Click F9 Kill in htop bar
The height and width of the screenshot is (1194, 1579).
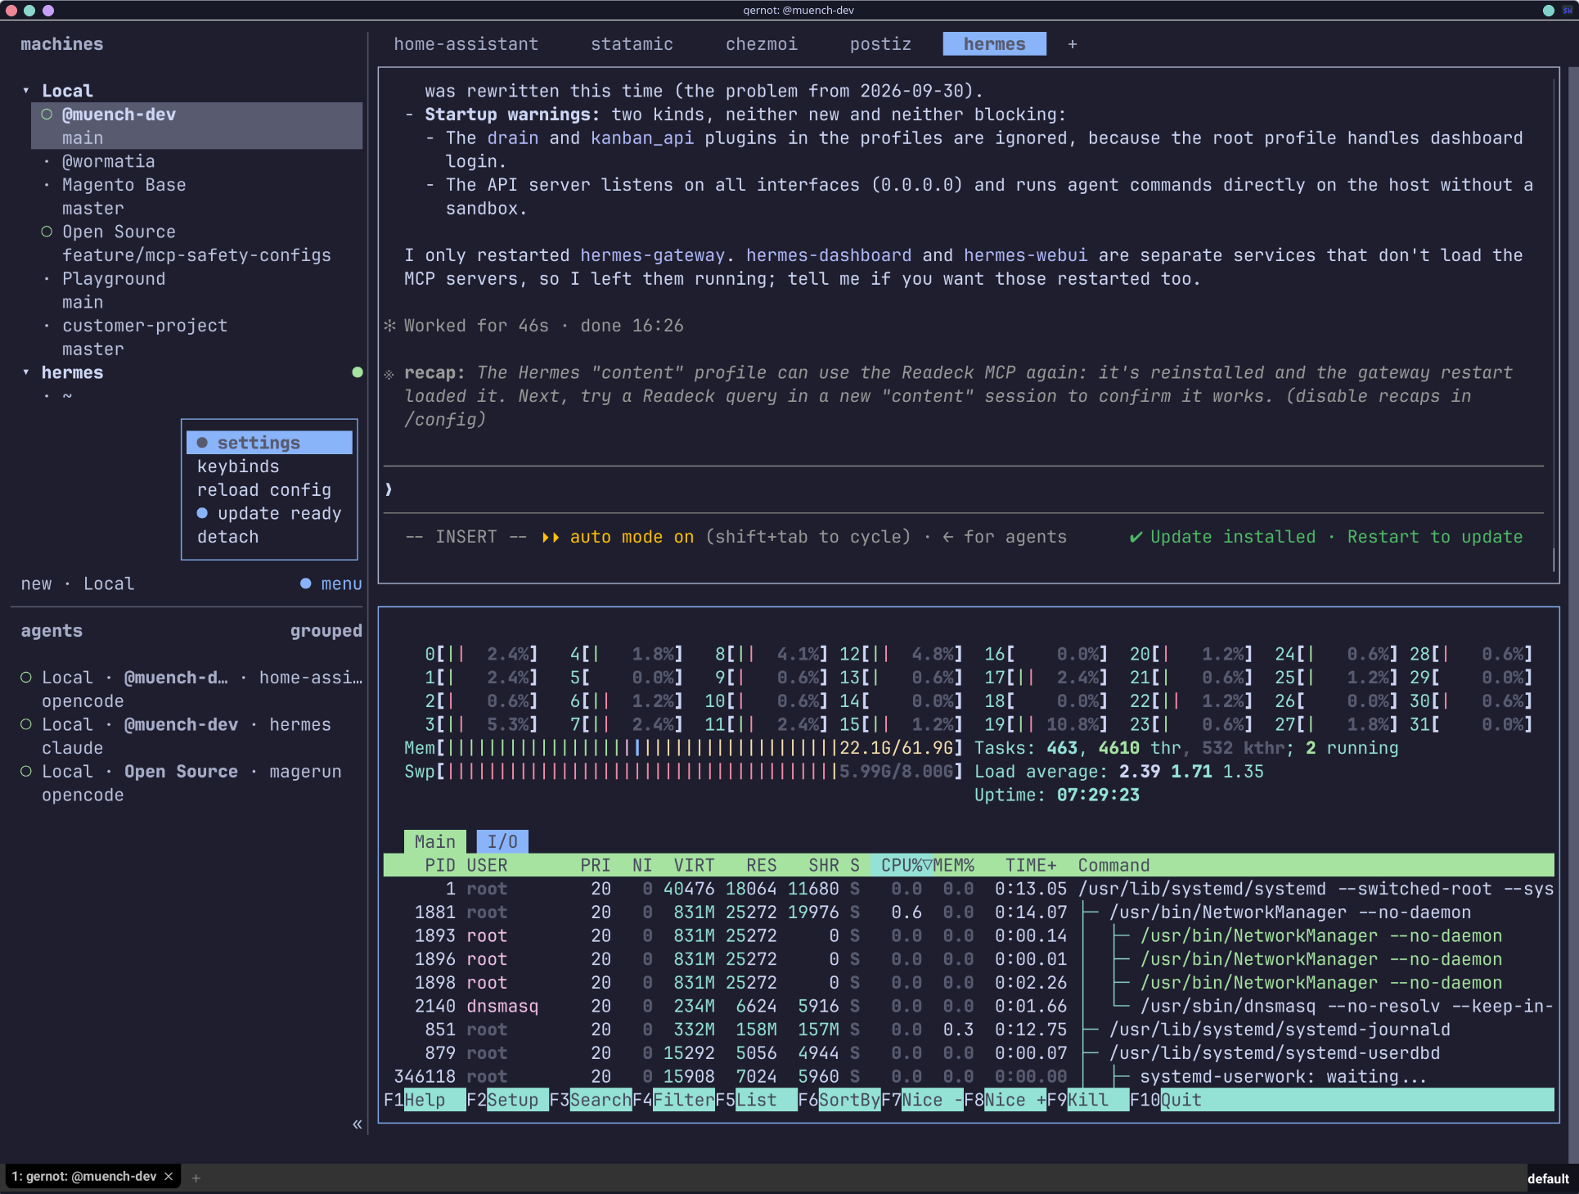coord(1087,1100)
